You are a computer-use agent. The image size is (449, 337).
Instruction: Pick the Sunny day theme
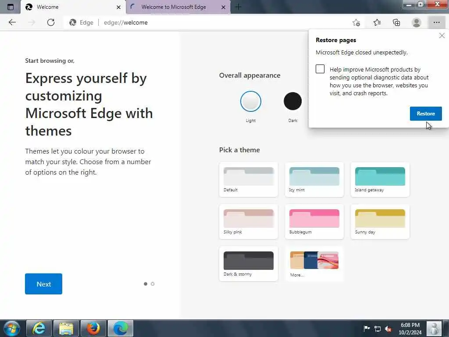pos(380,222)
